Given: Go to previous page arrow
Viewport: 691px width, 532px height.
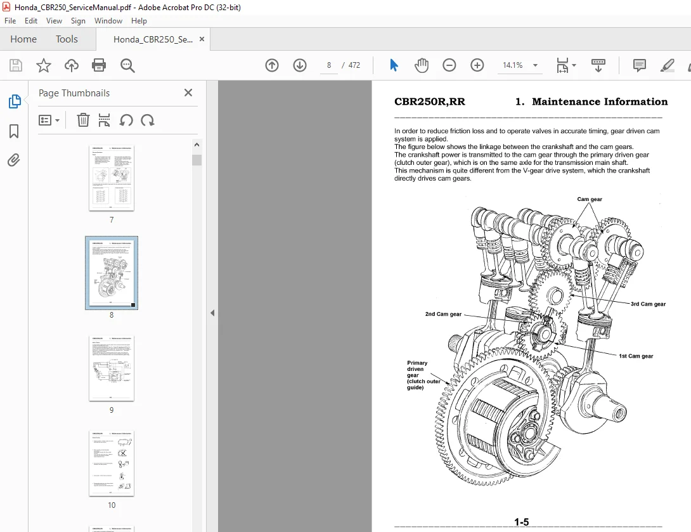Looking at the screenshot, I should 272,65.
